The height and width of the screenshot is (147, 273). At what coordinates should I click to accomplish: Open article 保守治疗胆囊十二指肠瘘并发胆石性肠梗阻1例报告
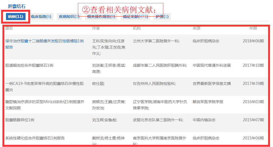45,44
